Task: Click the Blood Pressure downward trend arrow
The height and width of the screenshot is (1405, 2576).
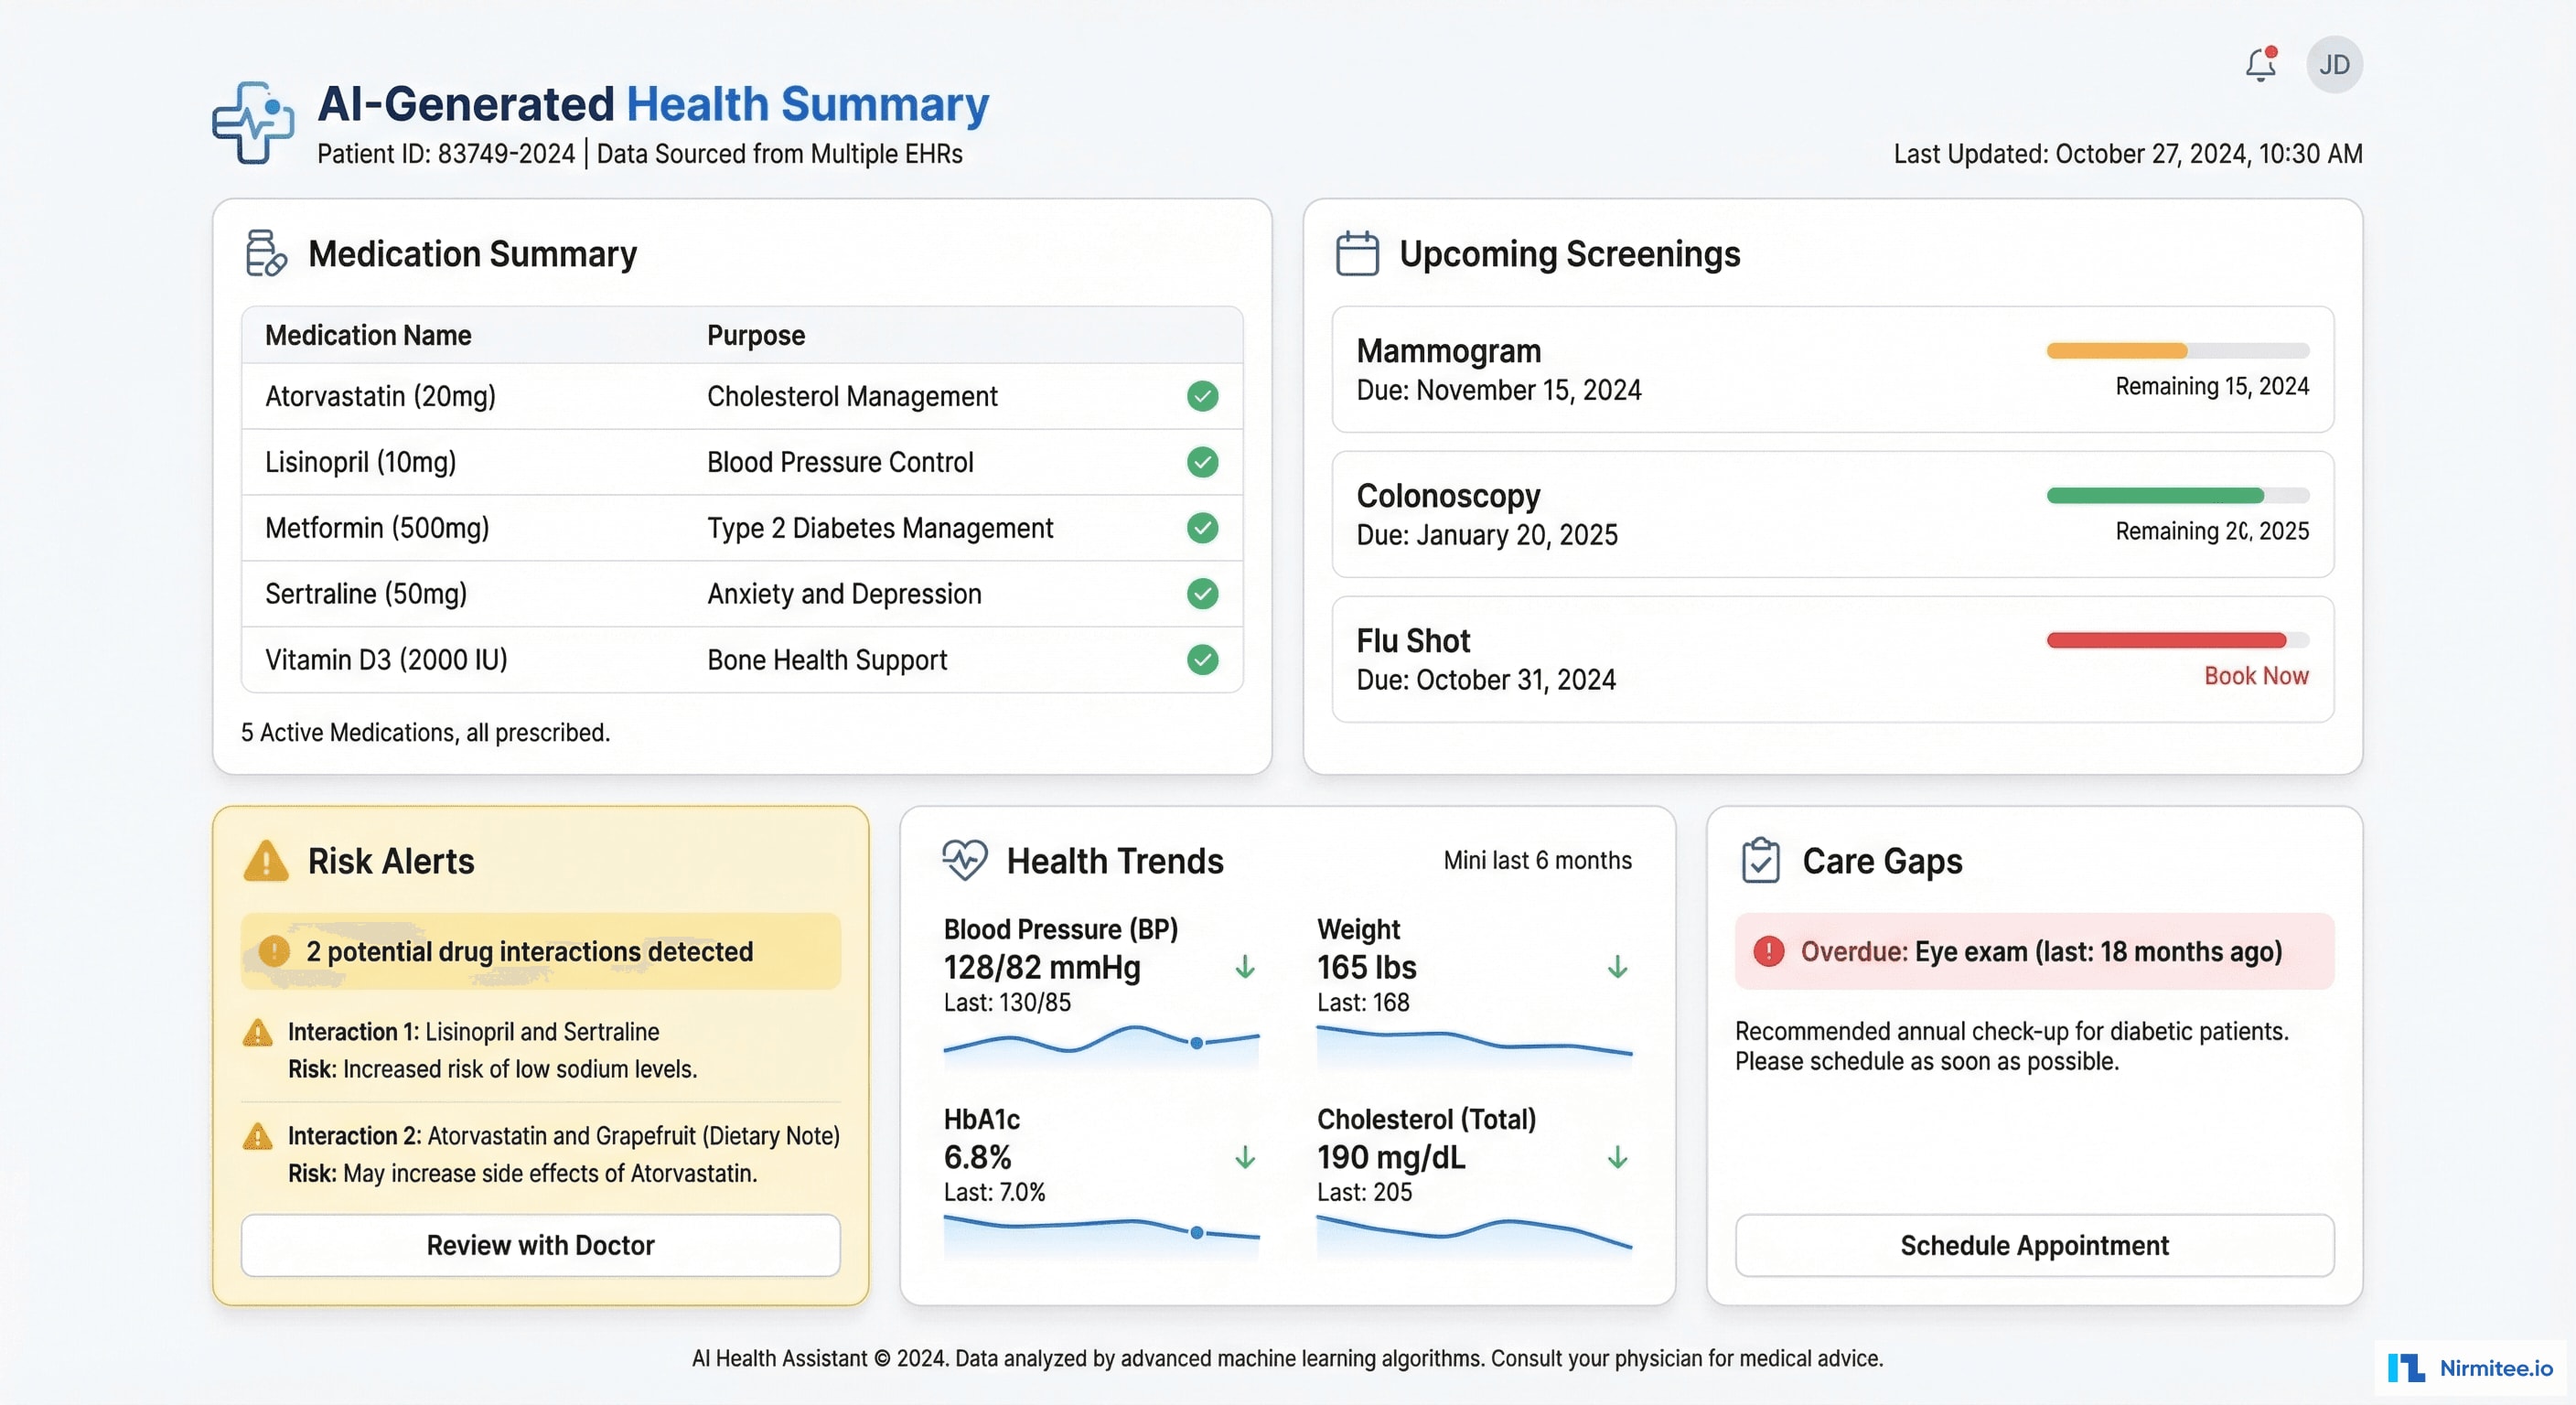Action: pyautogui.click(x=1245, y=966)
